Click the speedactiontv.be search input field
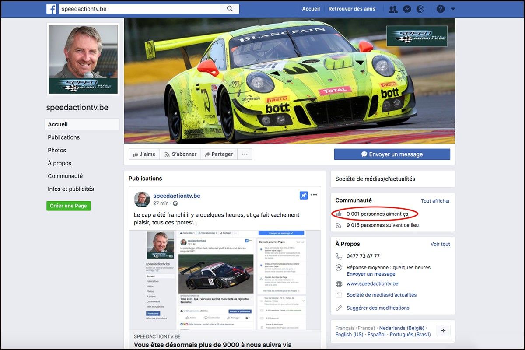 click(142, 9)
